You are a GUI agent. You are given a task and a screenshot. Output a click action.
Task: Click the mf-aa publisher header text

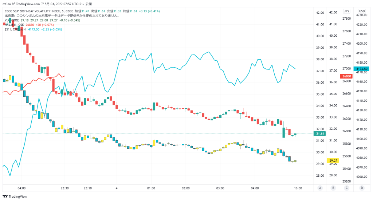pyautogui.click(x=47, y=4)
